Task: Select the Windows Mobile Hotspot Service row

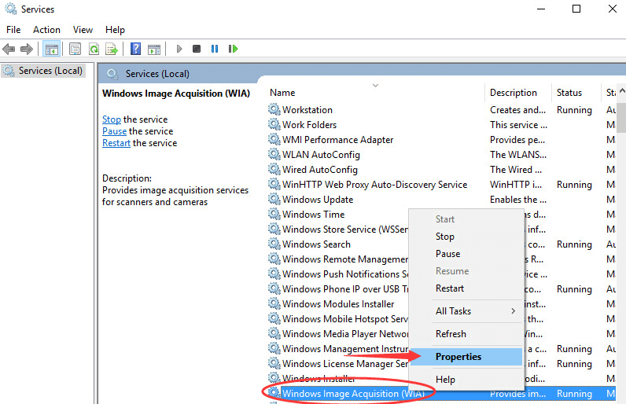Action: [x=337, y=318]
